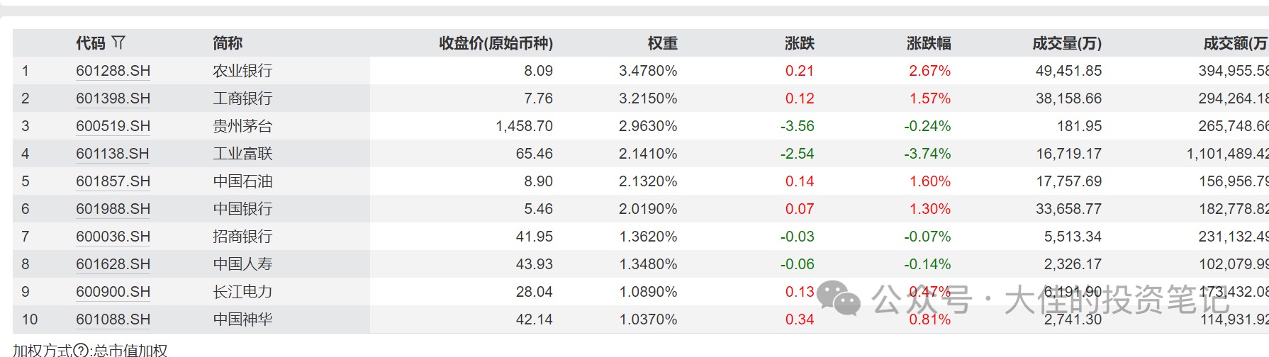This screenshot has width=1269, height=357.
Task: Open stock code link 601088.SH
Action: (113, 319)
